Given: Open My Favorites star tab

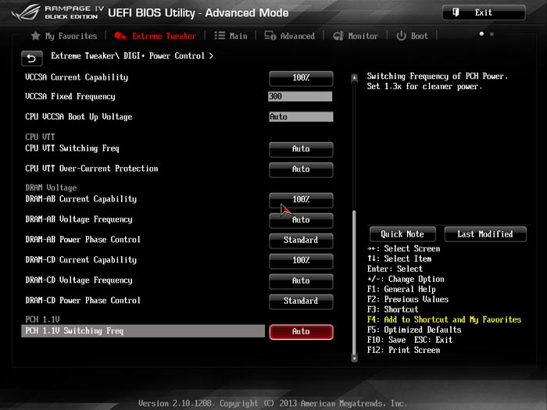Looking at the screenshot, I should tap(63, 36).
